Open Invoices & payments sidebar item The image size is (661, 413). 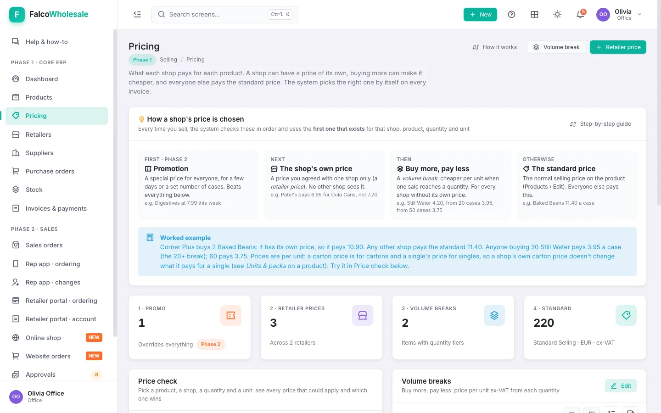tap(57, 208)
